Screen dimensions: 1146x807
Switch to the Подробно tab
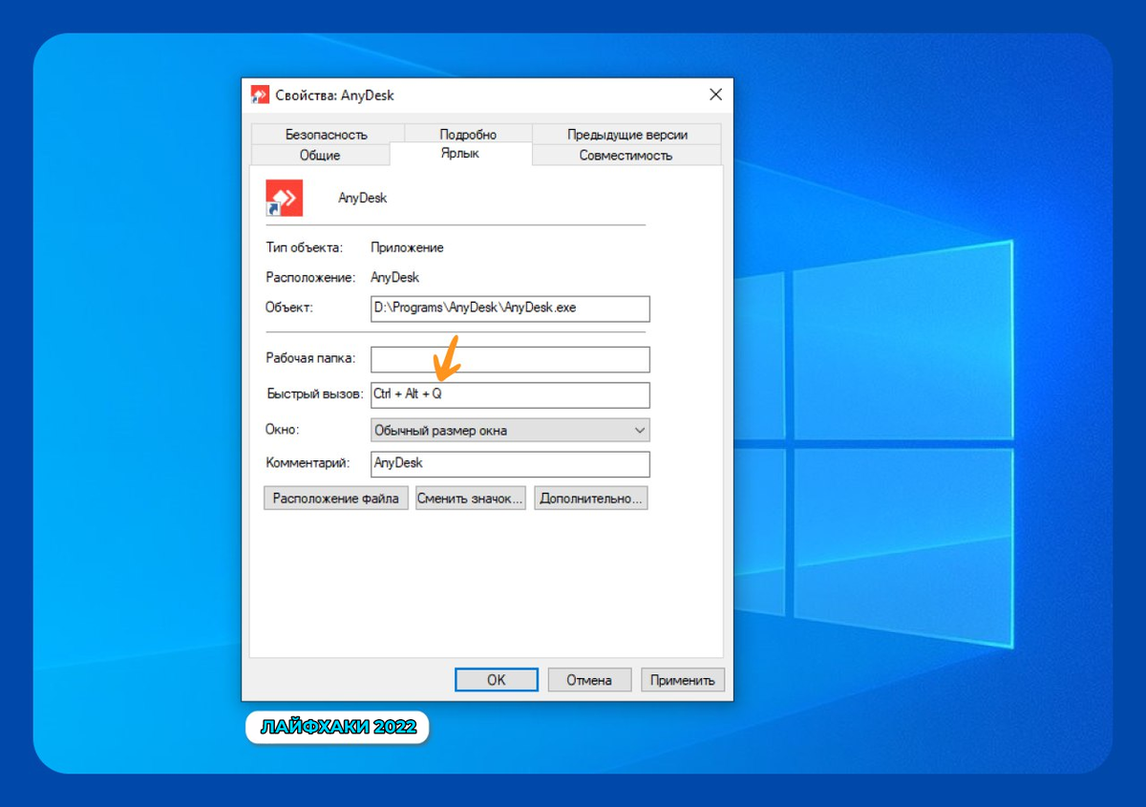click(468, 135)
